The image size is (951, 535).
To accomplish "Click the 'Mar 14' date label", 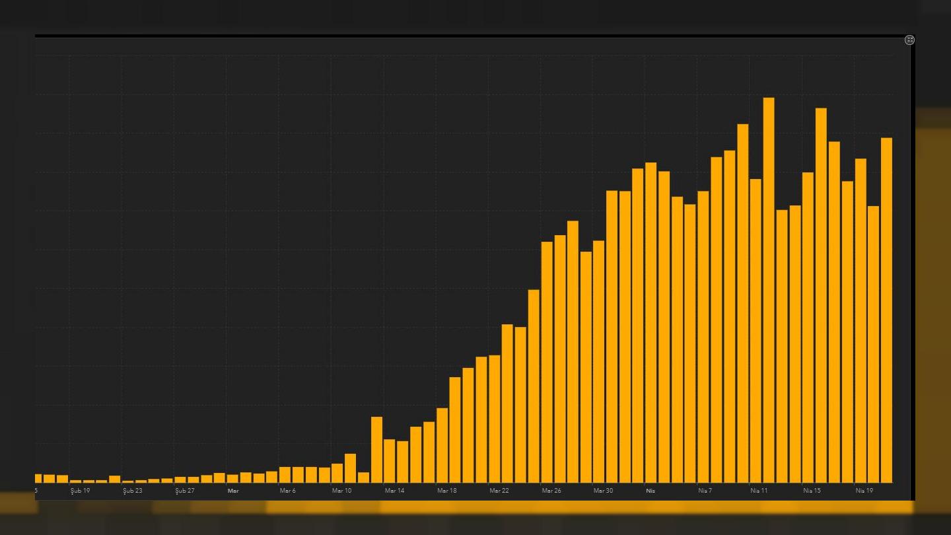I will click(394, 491).
